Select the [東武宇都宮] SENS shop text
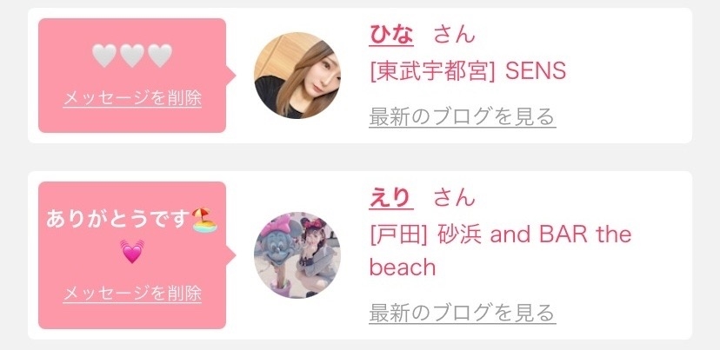Image resolution: width=720 pixels, height=350 pixels. tap(468, 71)
